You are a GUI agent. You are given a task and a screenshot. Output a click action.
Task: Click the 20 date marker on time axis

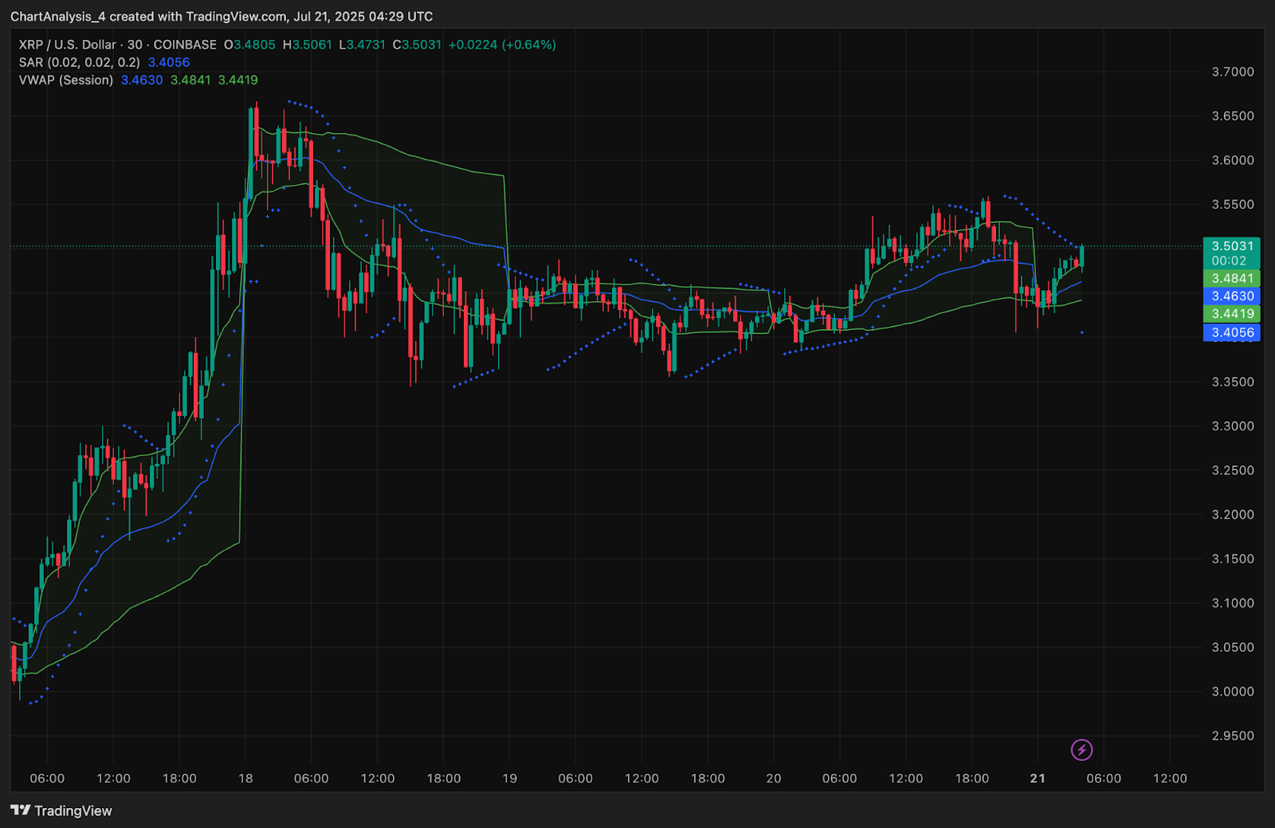pyautogui.click(x=773, y=779)
